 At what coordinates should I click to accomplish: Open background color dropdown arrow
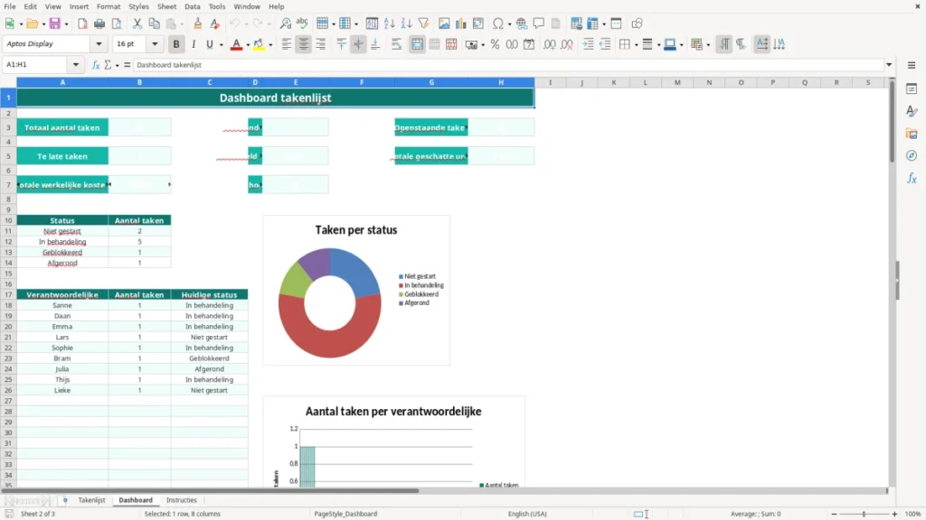270,45
